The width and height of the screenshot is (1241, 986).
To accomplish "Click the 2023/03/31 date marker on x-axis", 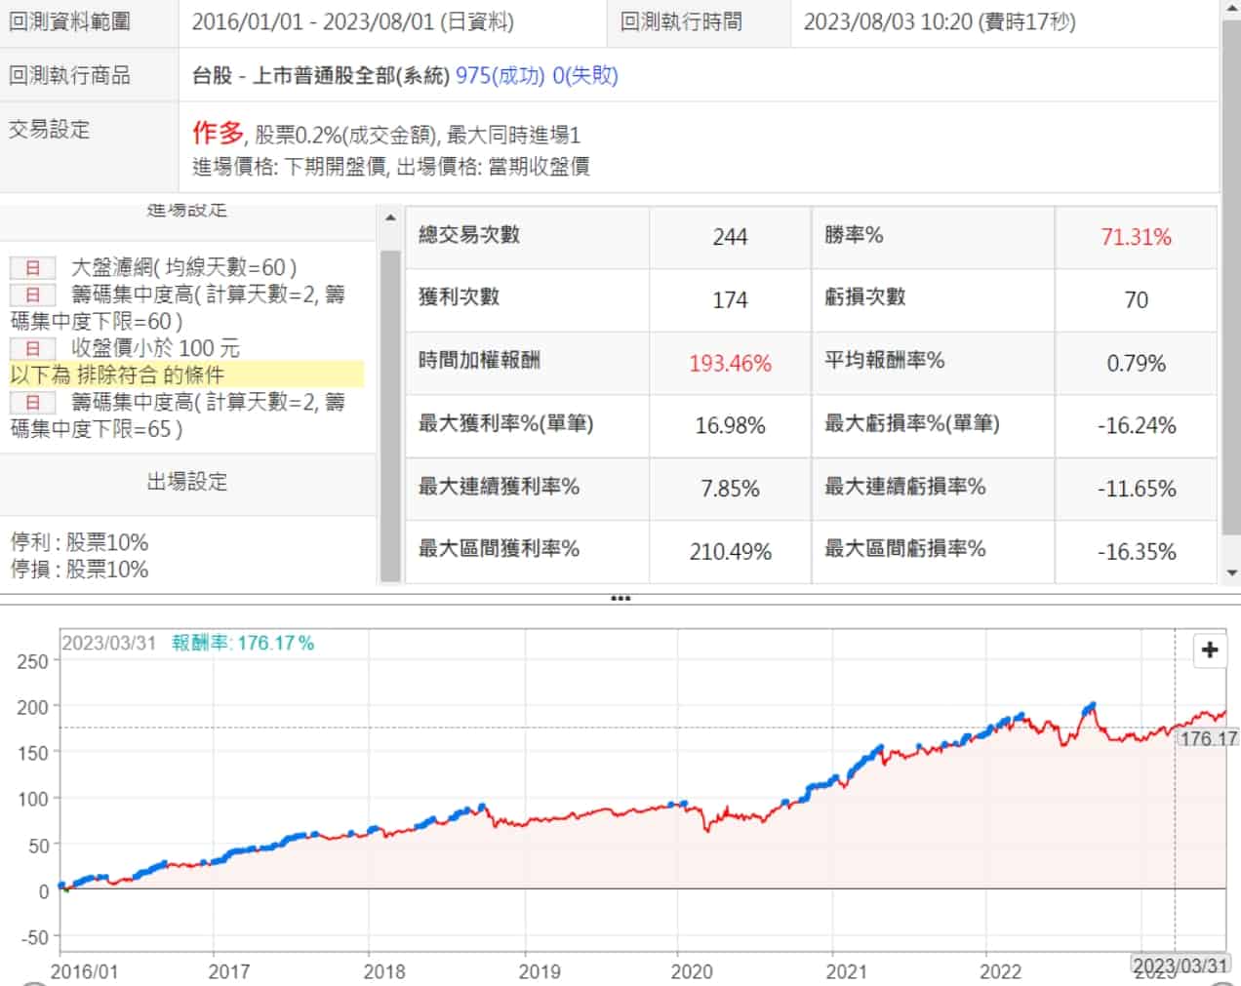I will coord(1179,966).
